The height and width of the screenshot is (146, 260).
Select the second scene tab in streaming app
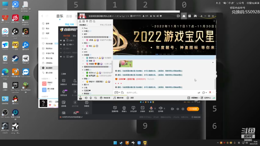click(x=74, y=36)
